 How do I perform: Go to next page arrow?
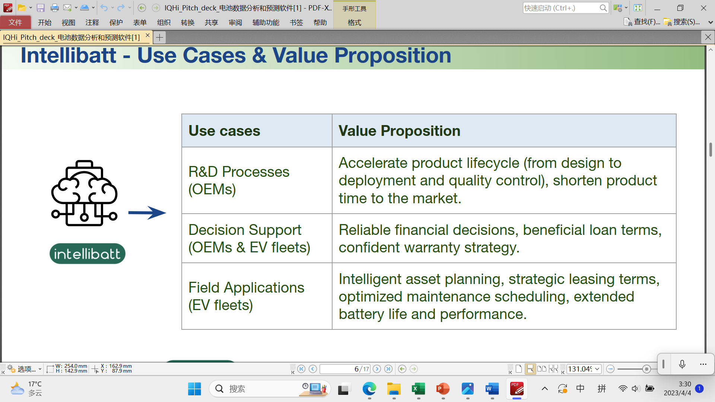point(377,369)
